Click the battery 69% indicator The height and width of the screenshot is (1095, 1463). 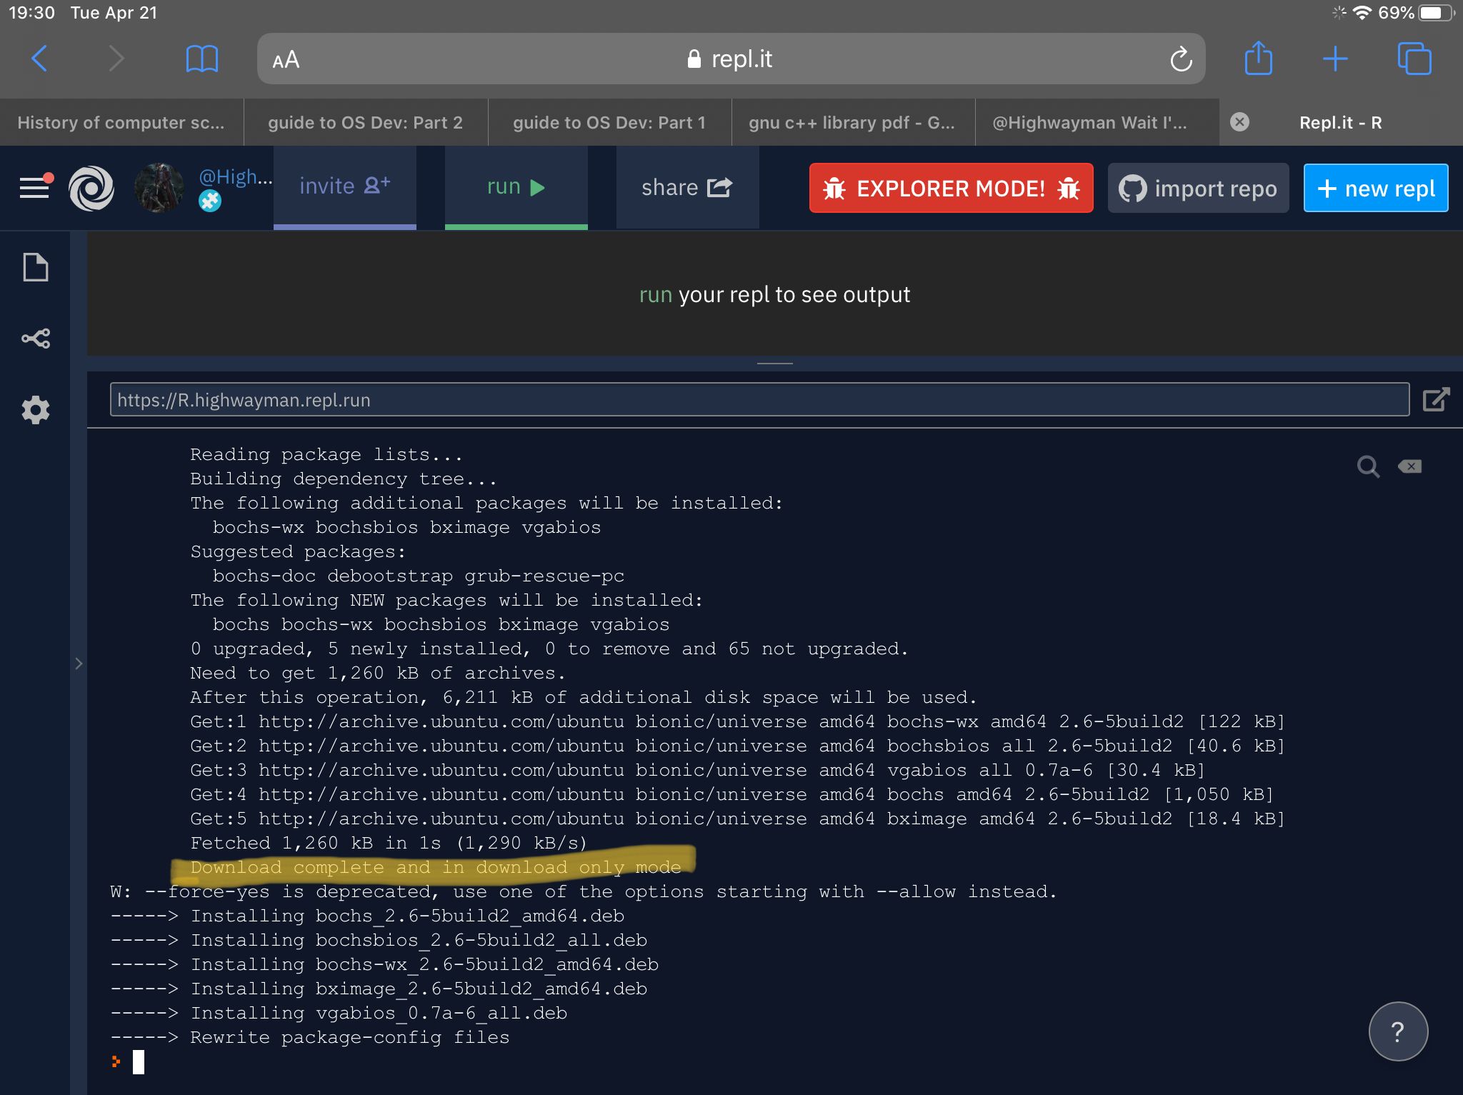[x=1416, y=13]
